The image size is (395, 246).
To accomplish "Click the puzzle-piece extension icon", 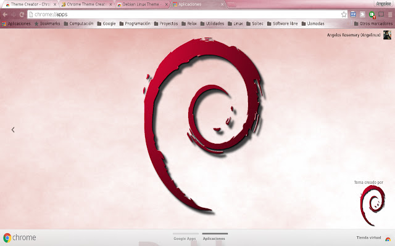I will [362, 15].
